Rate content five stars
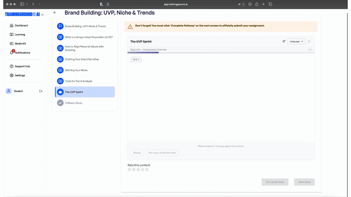Viewport: 351px width, 197px height. tap(147, 169)
